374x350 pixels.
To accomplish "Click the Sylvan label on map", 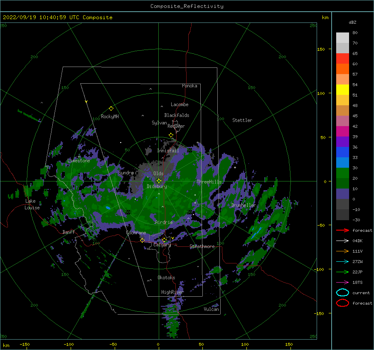I will pyautogui.click(x=159, y=123).
